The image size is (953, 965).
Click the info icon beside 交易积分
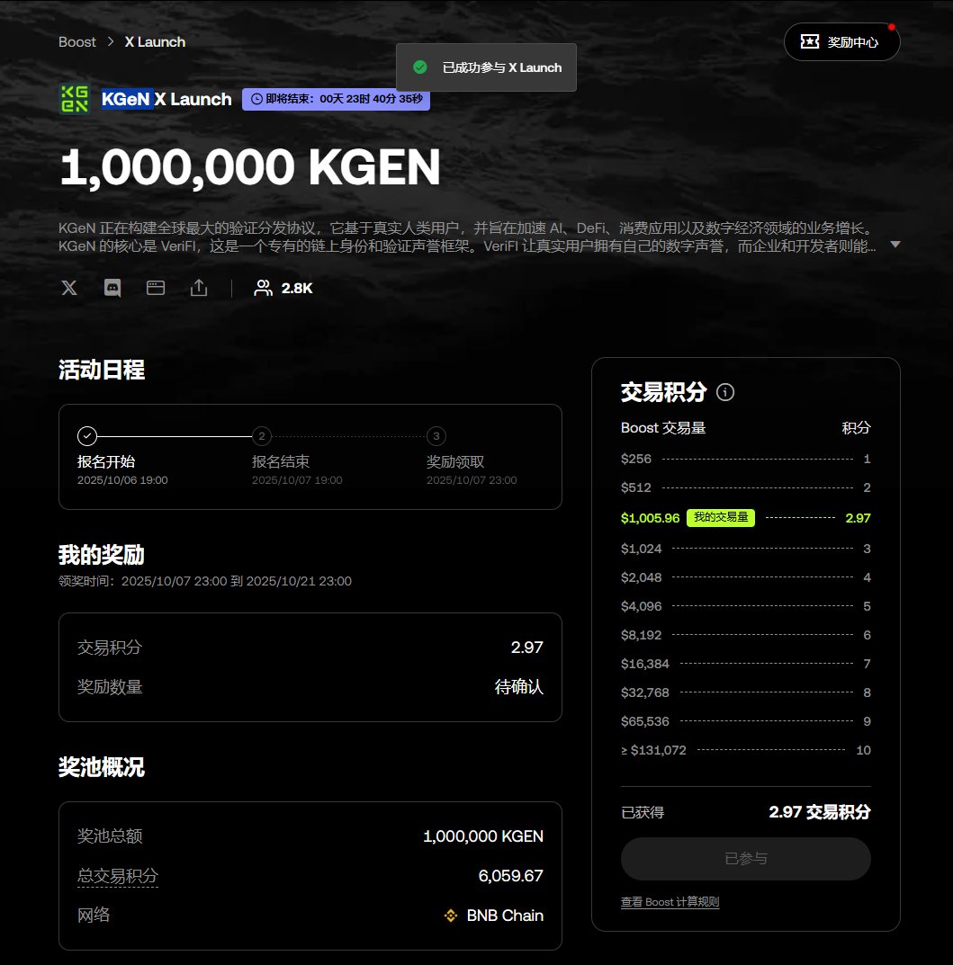pos(725,392)
